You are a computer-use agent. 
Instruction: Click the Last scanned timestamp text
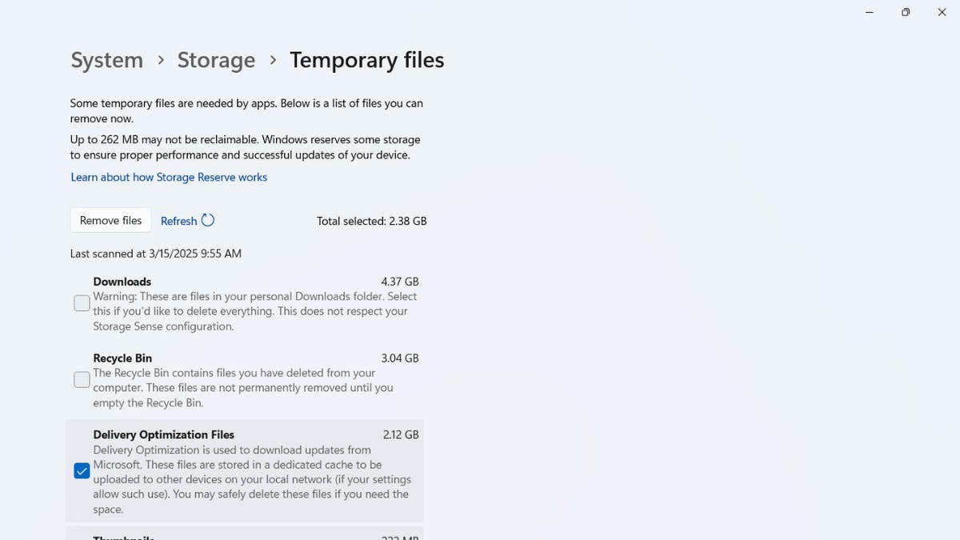(155, 253)
